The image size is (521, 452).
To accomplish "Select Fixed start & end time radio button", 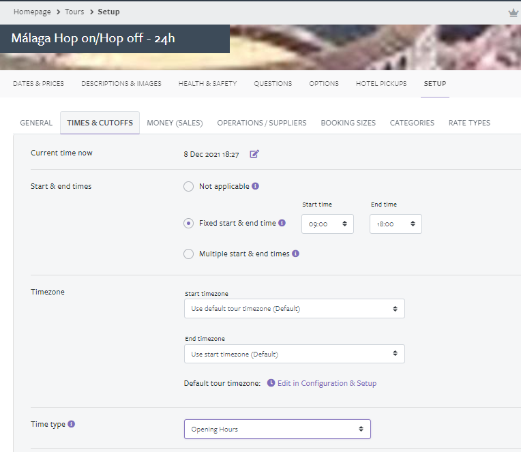I will point(188,223).
